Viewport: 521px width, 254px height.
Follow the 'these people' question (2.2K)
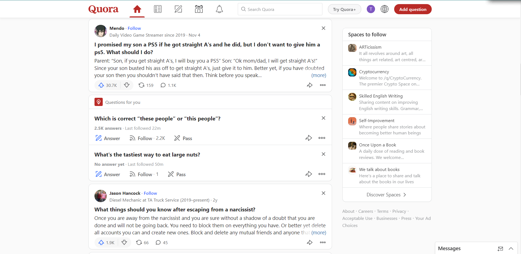click(147, 138)
